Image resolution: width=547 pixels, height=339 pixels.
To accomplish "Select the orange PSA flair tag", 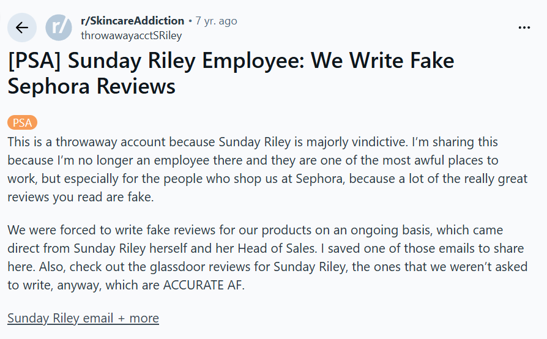I will (x=23, y=122).
